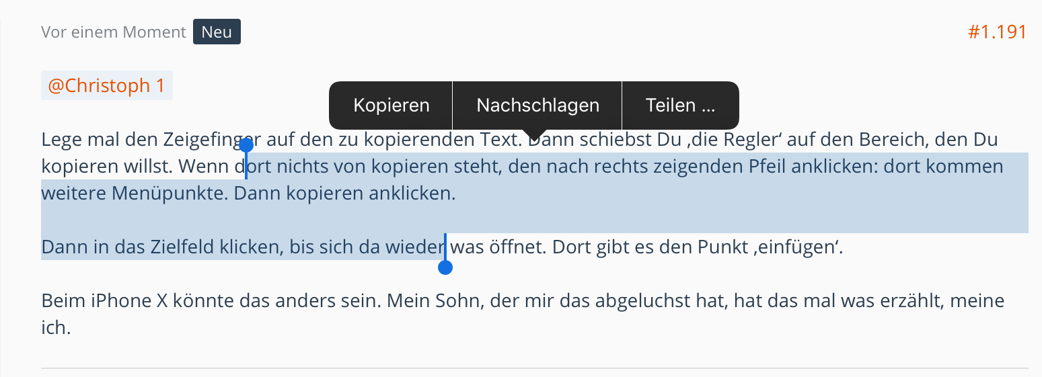Click the Neu badge
This screenshot has width=1042, height=377.
pos(217,32)
